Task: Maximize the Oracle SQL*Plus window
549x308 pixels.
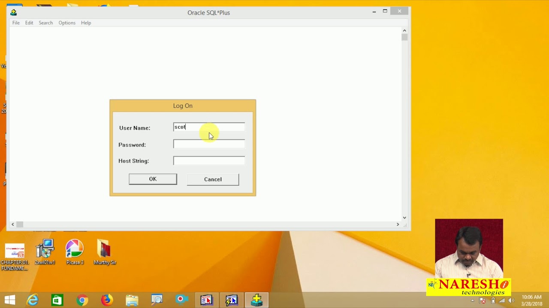Action: click(x=385, y=12)
